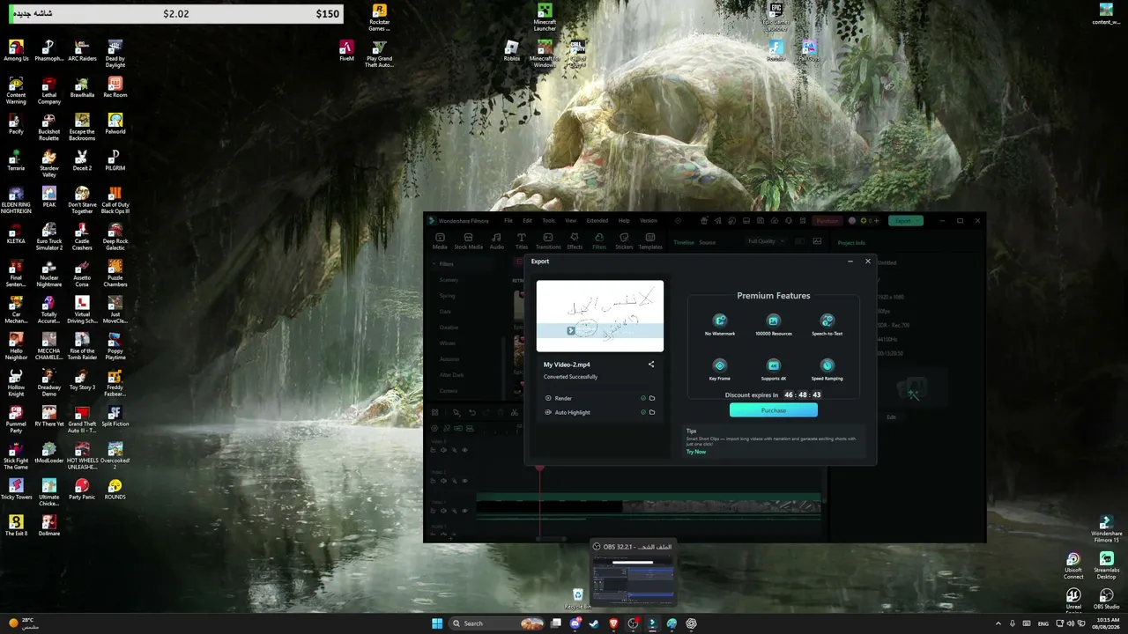Click the green Export button in Filmora's title bar
This screenshot has width=1128, height=634.
904,221
